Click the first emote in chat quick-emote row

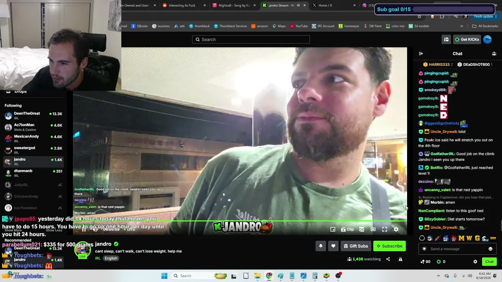pos(422,238)
